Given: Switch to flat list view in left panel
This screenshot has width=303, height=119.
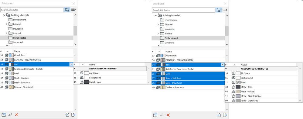Looking at the screenshot, I should (73, 10).
